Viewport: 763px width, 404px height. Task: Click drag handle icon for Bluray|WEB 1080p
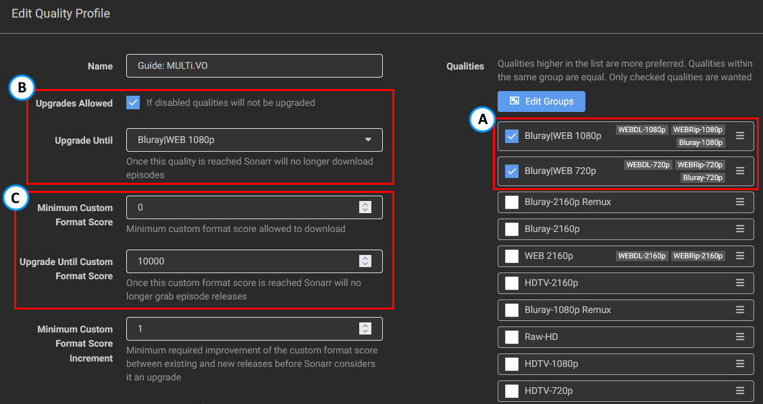click(740, 136)
